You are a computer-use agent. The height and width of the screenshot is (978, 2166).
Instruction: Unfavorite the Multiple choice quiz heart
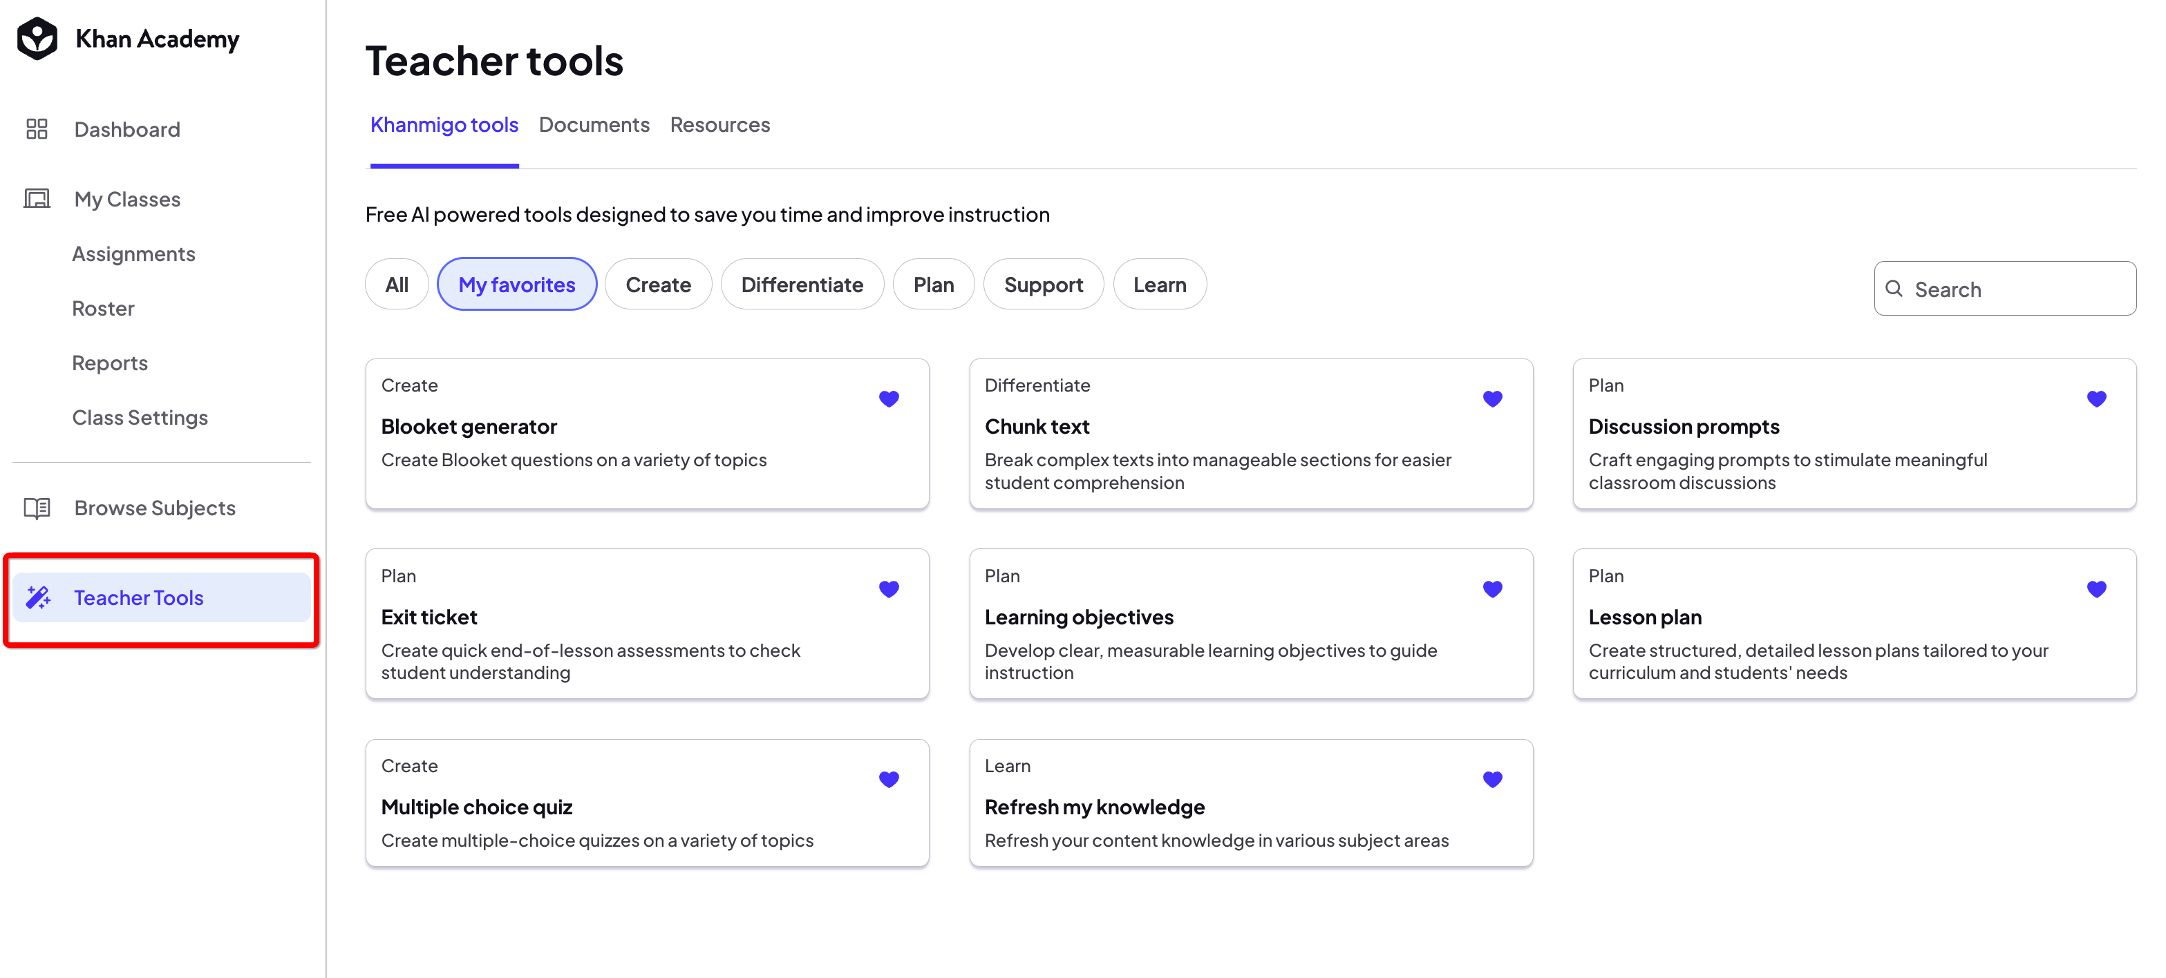pyautogui.click(x=889, y=780)
